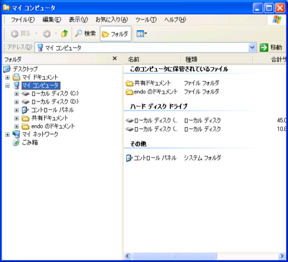The height and width of the screenshot is (262, 288).
Task: Select endo のドキュメント in the folder tree
Action: [x=53, y=127]
